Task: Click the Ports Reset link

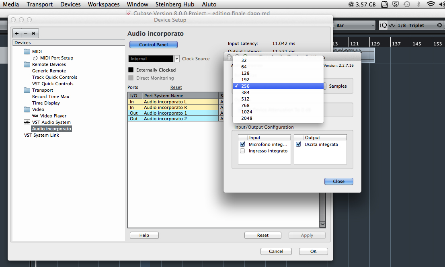Action: click(x=176, y=87)
